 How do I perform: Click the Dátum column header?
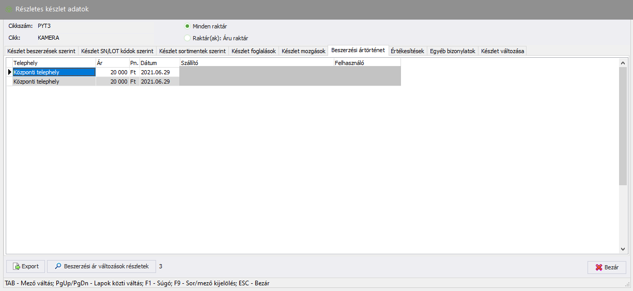pos(159,63)
